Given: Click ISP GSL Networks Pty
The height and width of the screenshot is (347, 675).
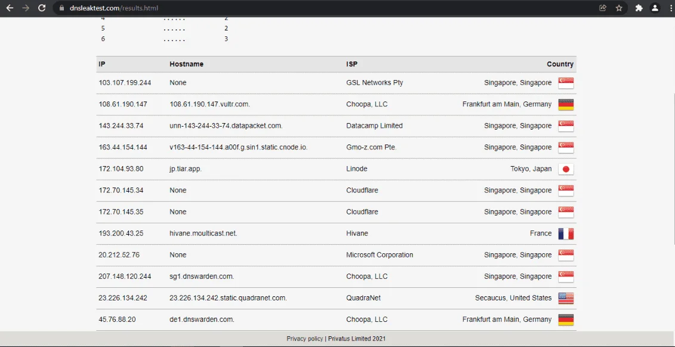Looking at the screenshot, I should click(375, 82).
